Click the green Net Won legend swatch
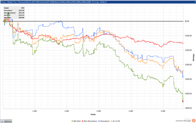 pyautogui.click(x=72, y=121)
